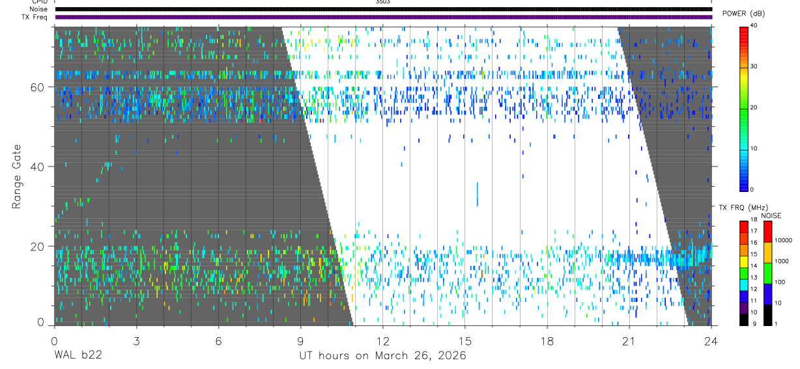Click the 20 label on the power color bar

754,107
